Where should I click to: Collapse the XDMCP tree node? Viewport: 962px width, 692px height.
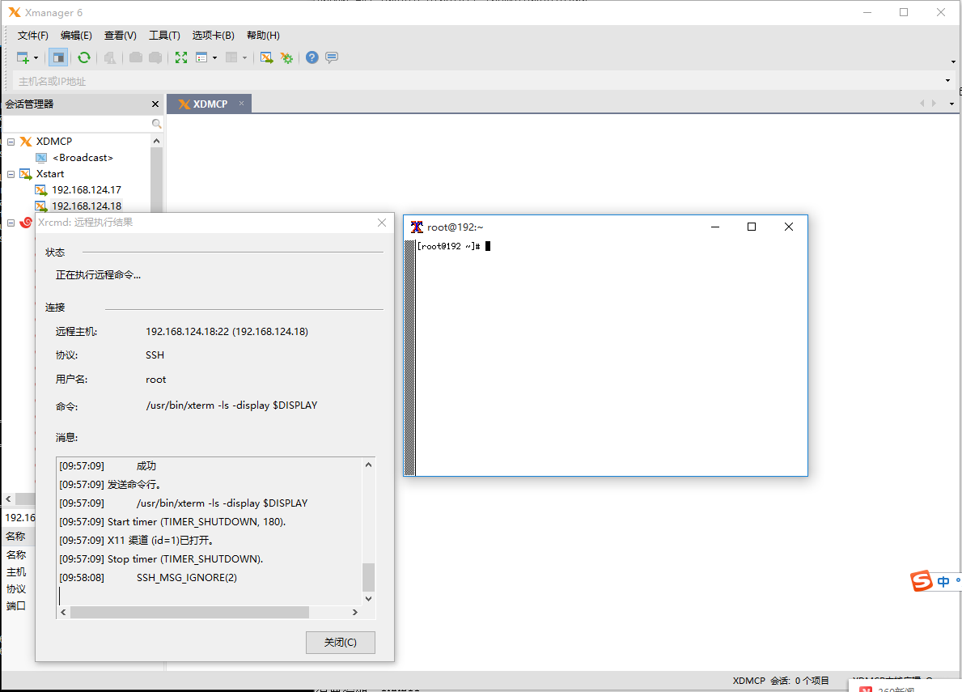click(x=11, y=142)
